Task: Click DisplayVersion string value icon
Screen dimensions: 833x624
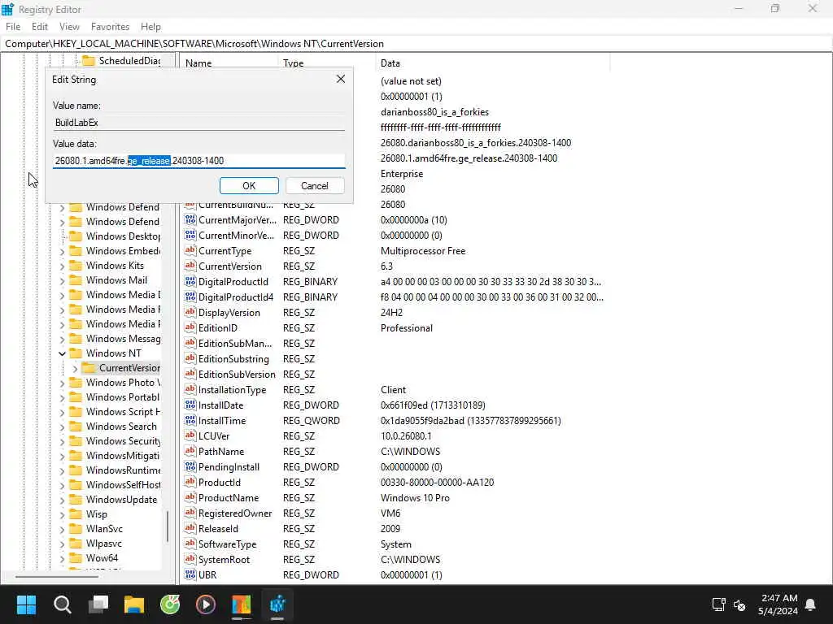Action: click(x=190, y=312)
